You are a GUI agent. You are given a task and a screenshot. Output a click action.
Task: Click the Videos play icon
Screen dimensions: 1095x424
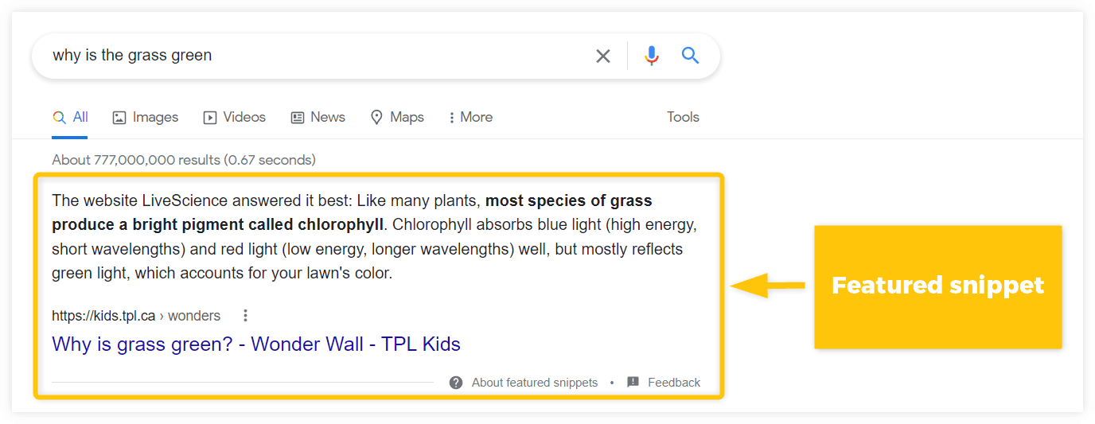tap(210, 118)
